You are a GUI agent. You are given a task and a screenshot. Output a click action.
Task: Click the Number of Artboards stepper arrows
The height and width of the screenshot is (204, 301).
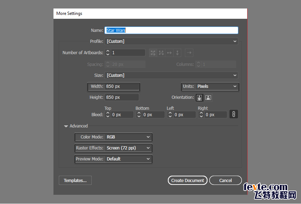[108, 53]
